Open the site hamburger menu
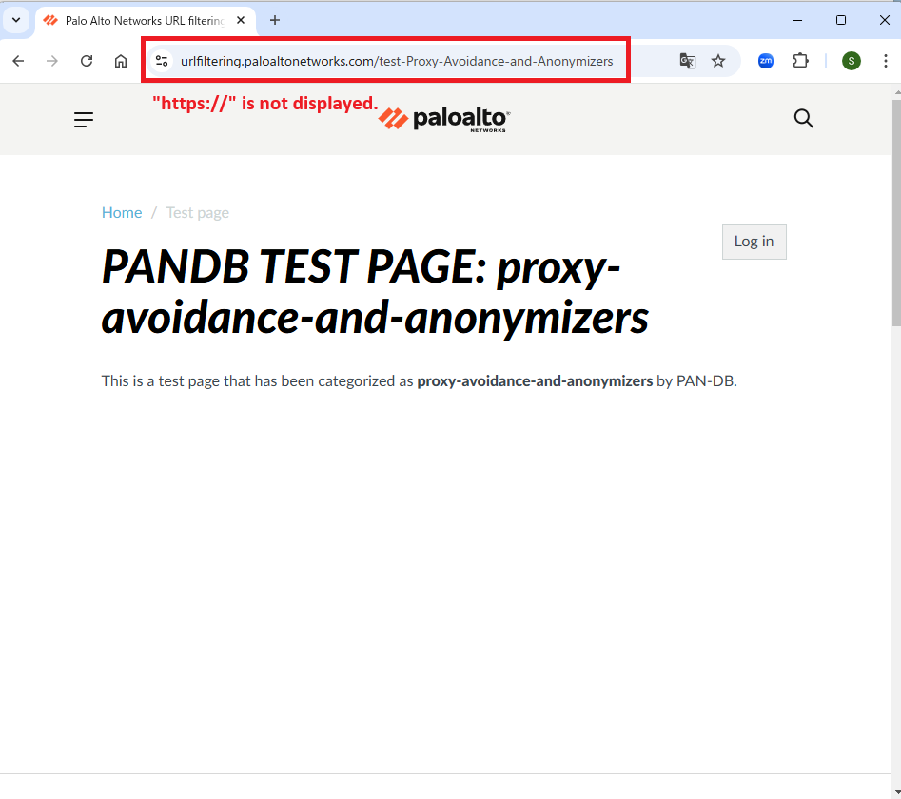Viewport: 901px width, 799px height. [84, 120]
